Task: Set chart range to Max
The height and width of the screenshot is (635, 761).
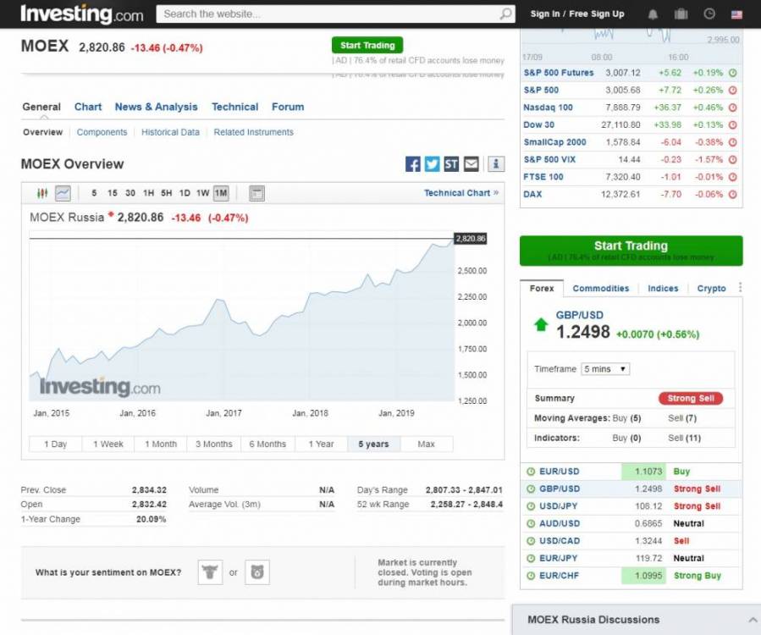Action: pyautogui.click(x=426, y=444)
